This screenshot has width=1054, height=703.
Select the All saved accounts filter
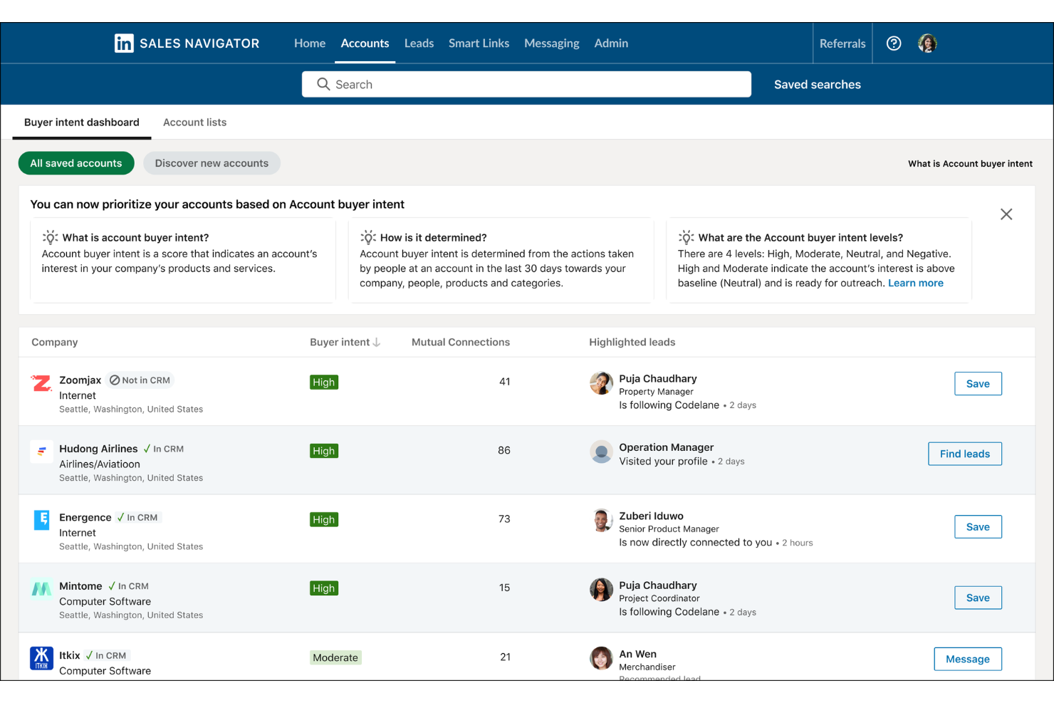click(x=76, y=163)
